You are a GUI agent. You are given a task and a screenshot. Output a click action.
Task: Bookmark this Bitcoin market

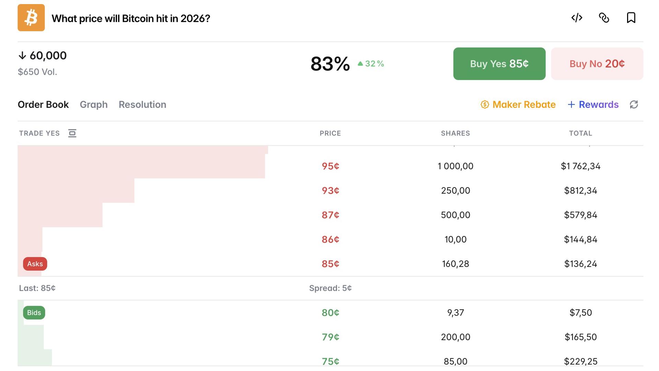631,18
